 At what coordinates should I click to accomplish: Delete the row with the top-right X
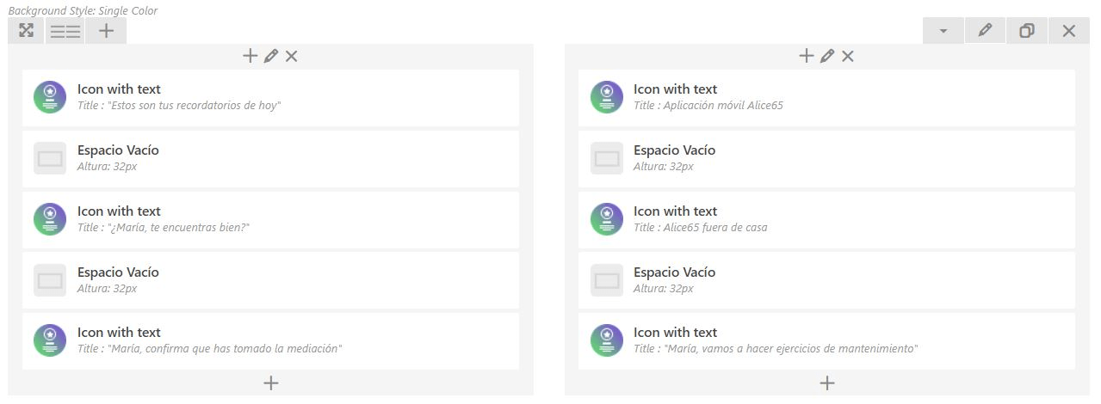coord(1069,31)
